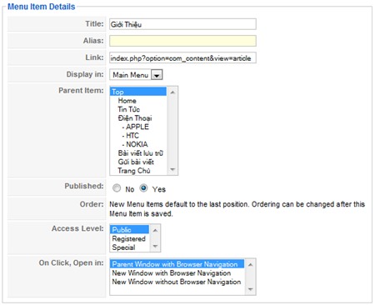Select Trang Chủ in Parent Item list

tap(138, 171)
